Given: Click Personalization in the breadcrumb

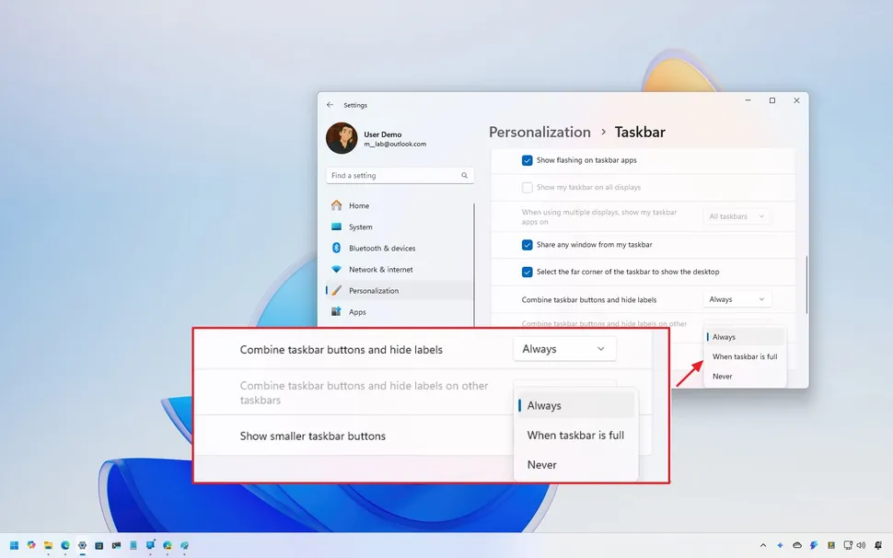Looking at the screenshot, I should [x=539, y=132].
